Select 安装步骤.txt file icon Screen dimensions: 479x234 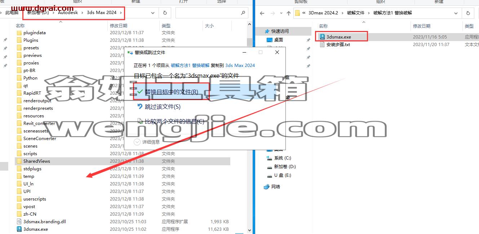point(323,45)
